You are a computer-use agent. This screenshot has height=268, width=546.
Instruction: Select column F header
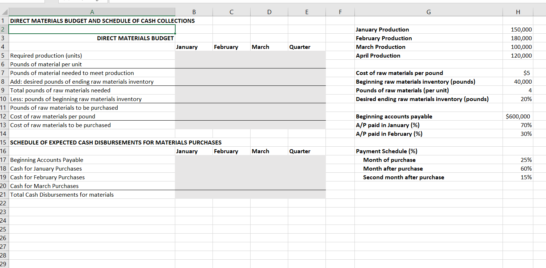point(340,12)
